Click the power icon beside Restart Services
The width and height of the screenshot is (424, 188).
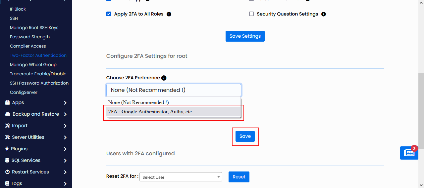[x=7, y=172]
